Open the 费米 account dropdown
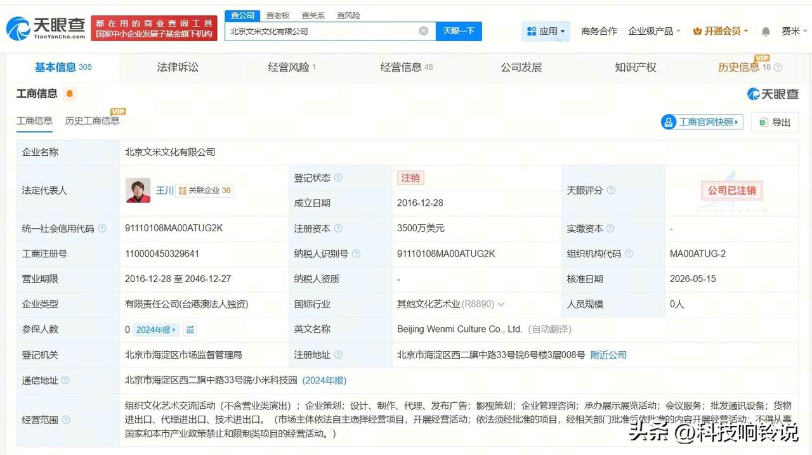812x455 pixels. [x=794, y=31]
